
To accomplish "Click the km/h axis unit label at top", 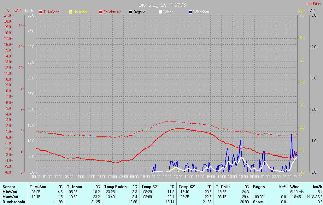I will pyautogui.click(x=29, y=10).
